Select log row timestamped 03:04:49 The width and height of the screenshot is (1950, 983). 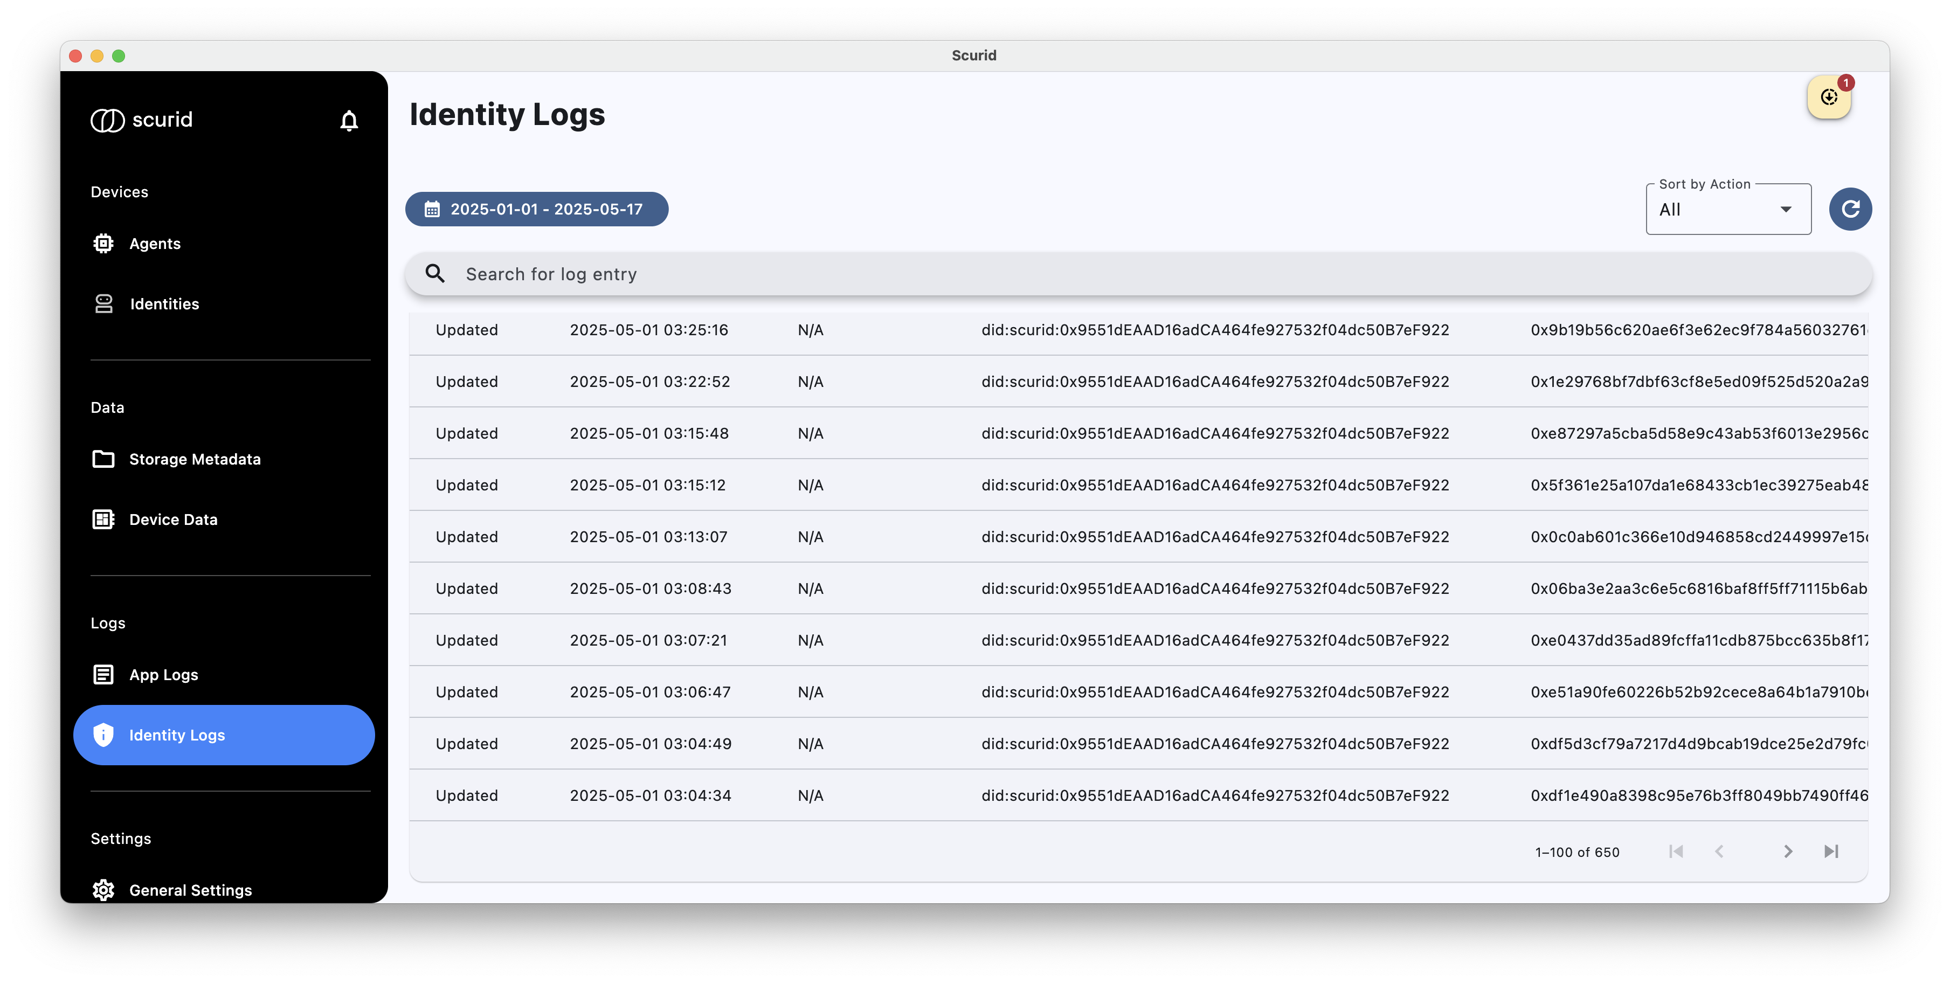[1138, 743]
